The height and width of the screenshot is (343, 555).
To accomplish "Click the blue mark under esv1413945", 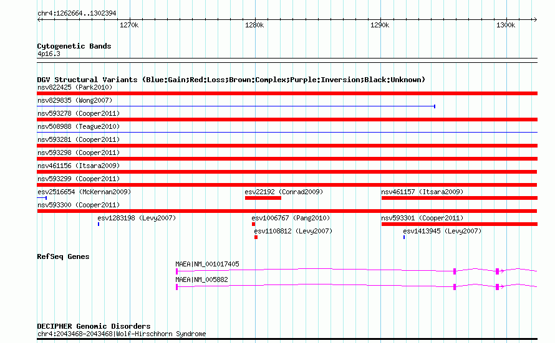I will point(404,237).
